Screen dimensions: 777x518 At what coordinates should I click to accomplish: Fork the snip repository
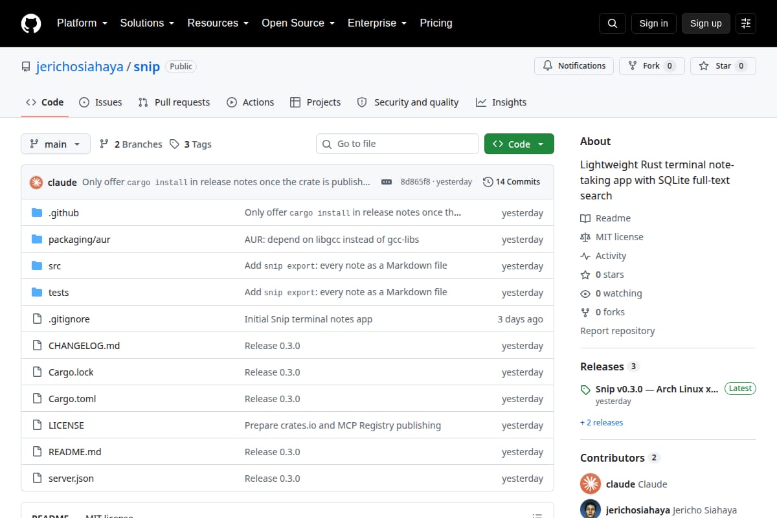click(x=652, y=65)
